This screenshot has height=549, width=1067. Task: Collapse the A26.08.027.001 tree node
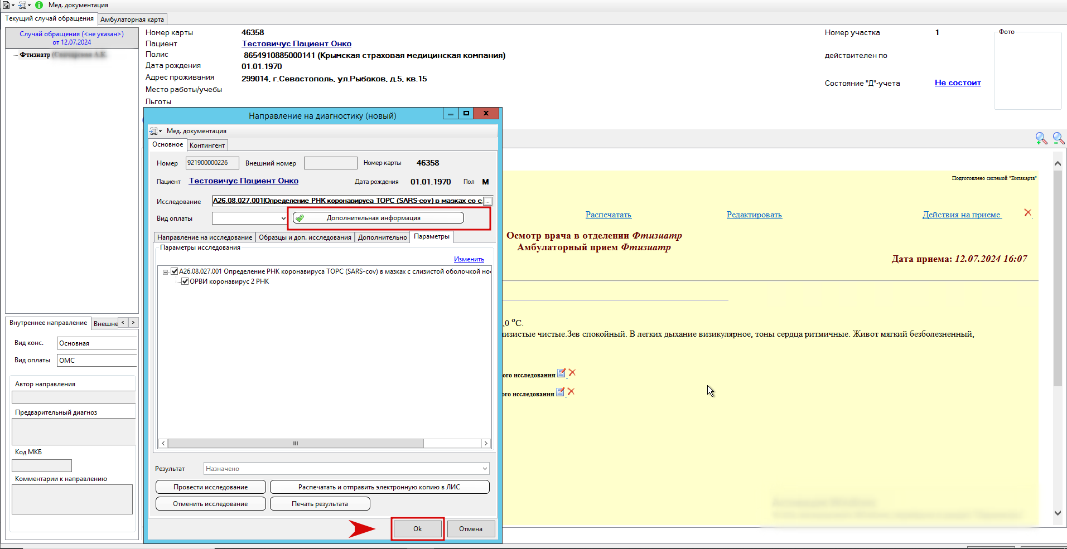(165, 272)
